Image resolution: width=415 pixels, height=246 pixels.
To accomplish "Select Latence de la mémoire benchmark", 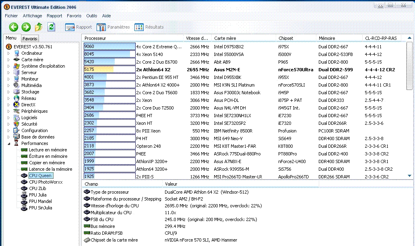I will [51, 169].
